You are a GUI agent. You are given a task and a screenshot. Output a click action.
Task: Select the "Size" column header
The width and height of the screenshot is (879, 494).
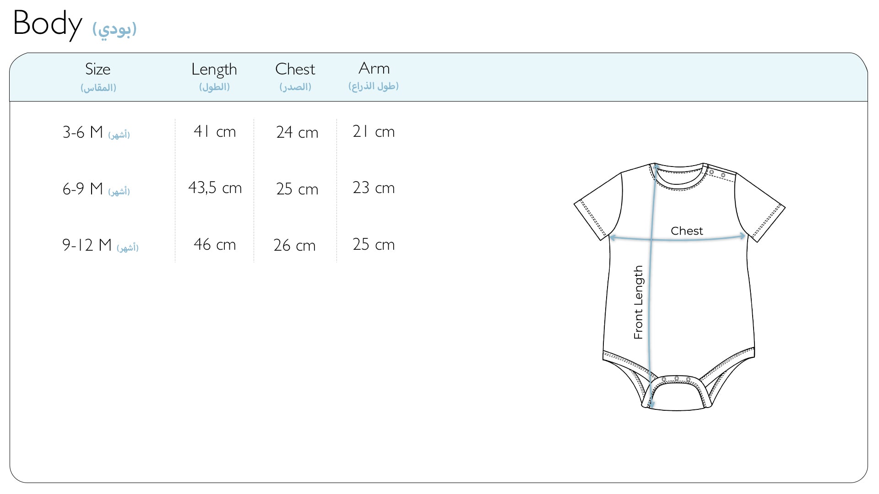click(98, 69)
